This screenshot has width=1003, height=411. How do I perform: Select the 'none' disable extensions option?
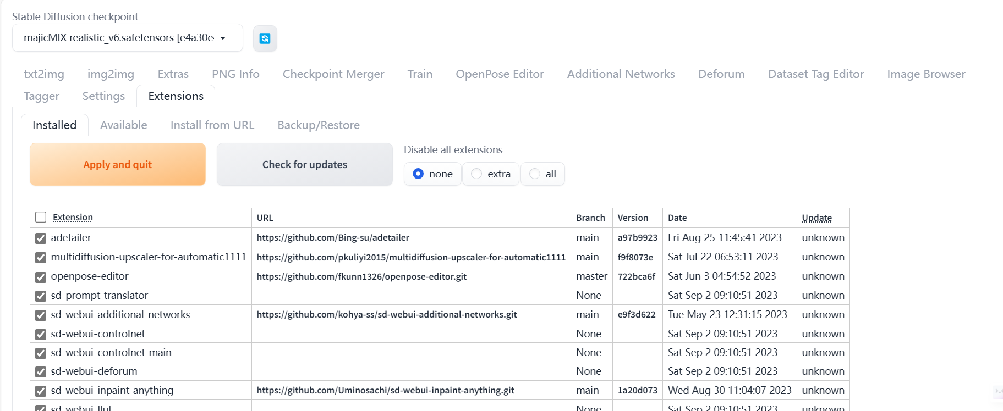(x=432, y=174)
